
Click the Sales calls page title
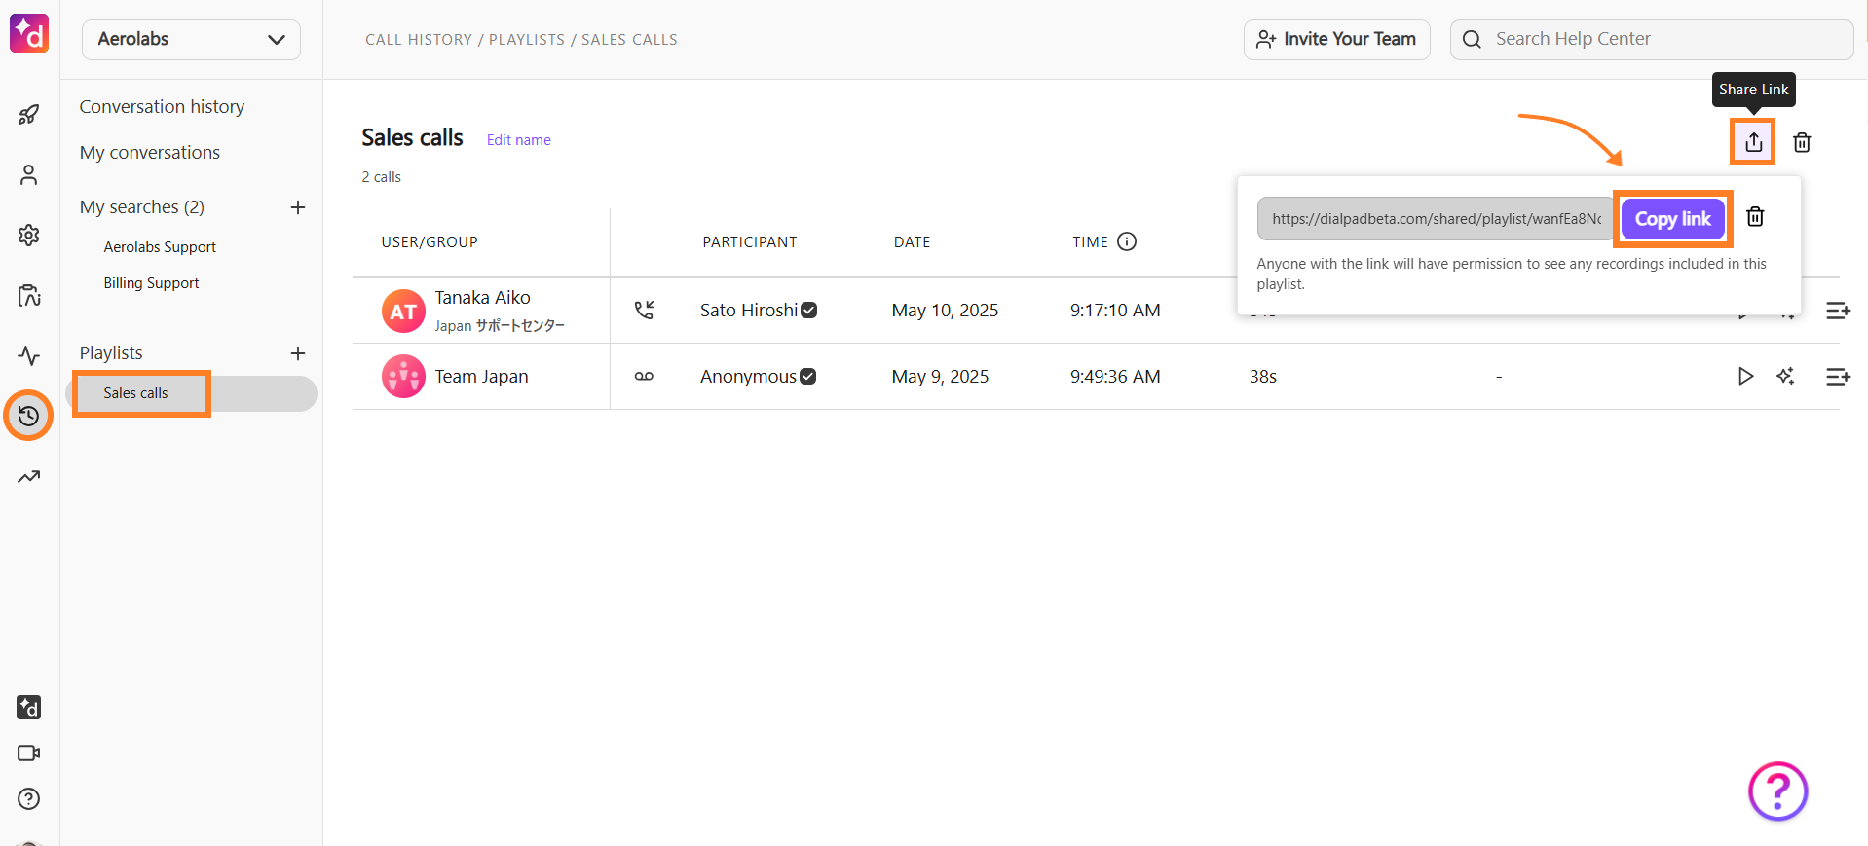point(412,138)
